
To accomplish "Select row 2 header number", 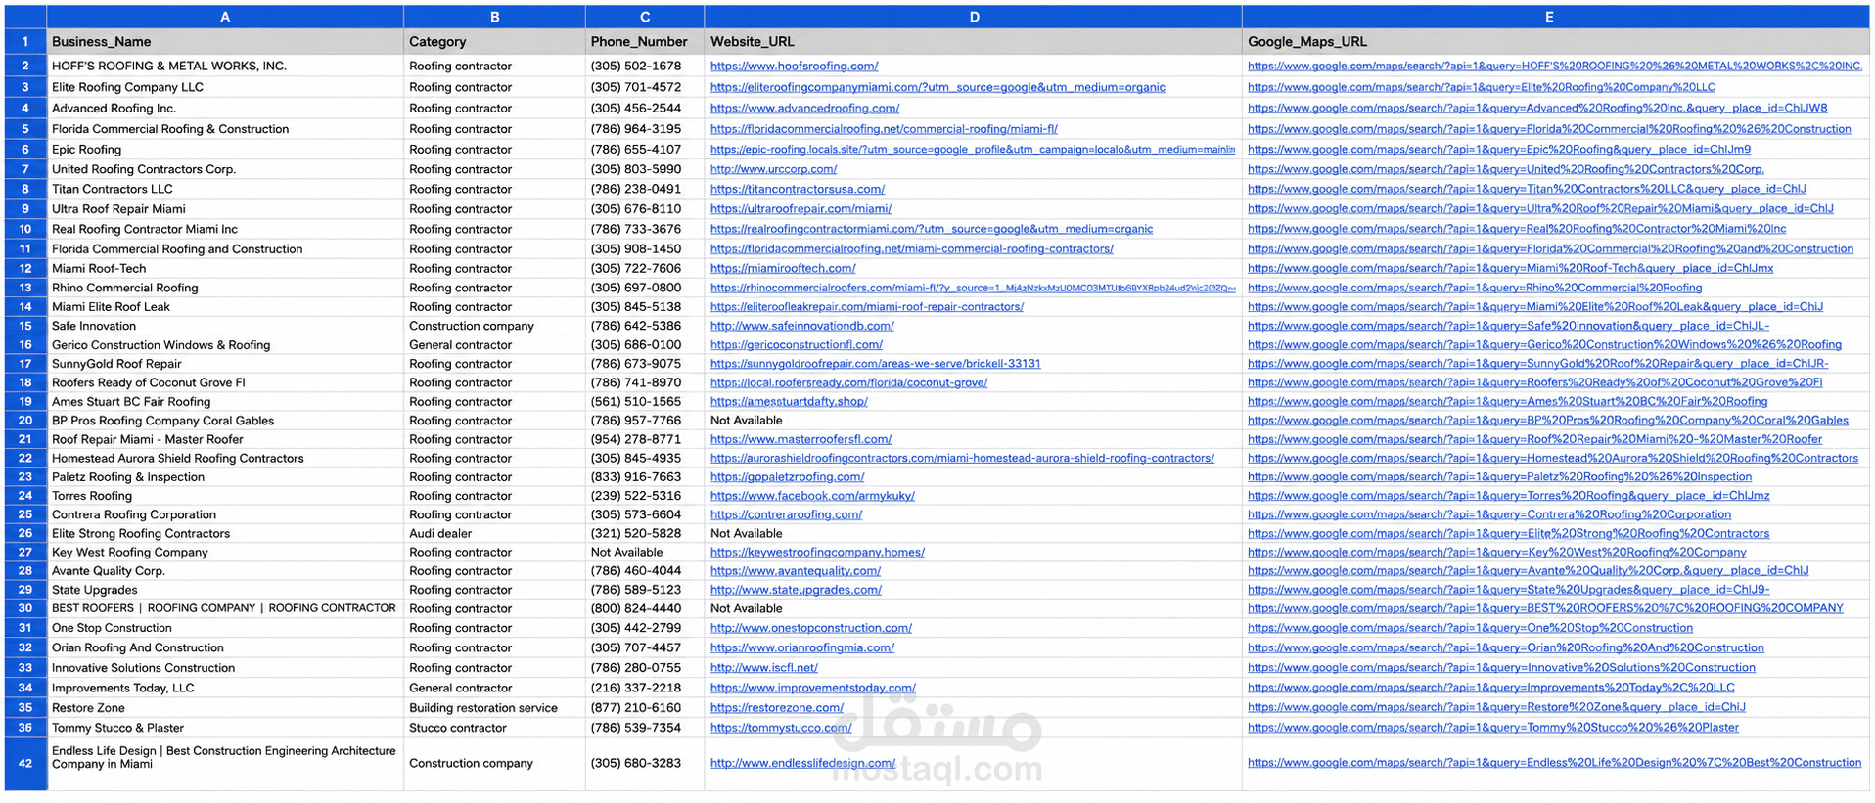I will point(25,66).
